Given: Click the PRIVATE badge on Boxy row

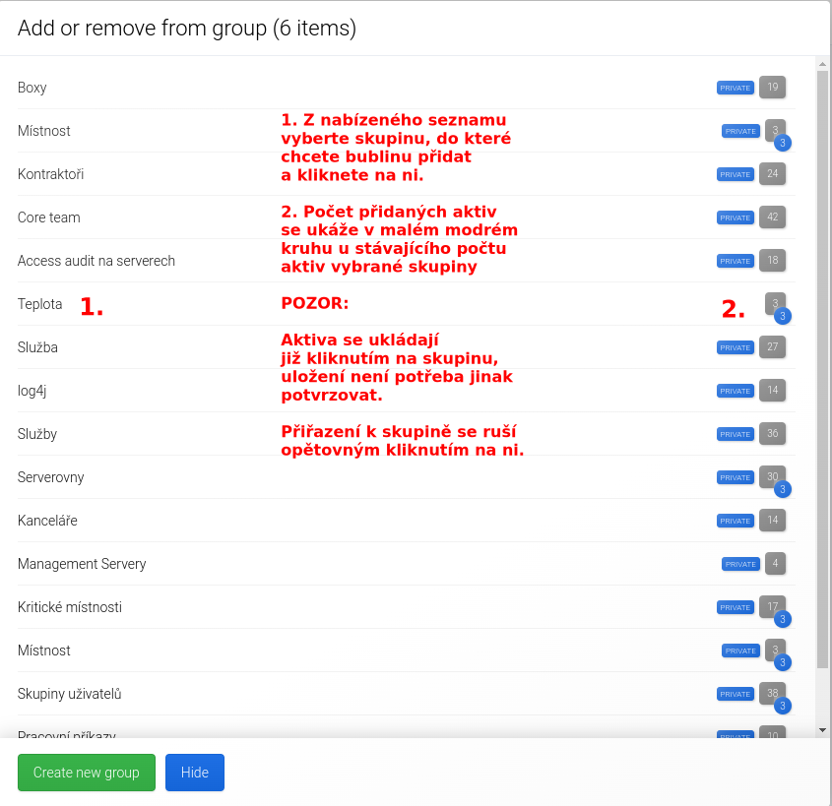Looking at the screenshot, I should click(736, 88).
